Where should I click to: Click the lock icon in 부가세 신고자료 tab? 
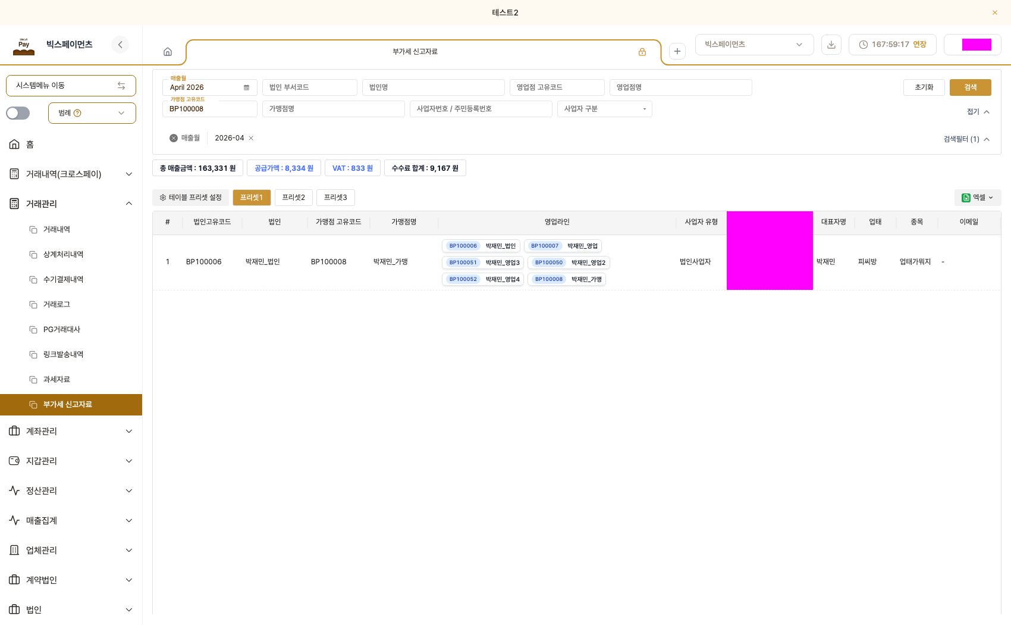[x=642, y=52]
